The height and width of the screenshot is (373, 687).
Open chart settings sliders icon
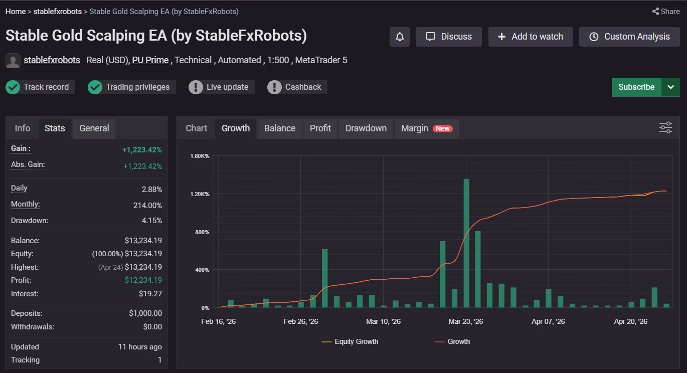pos(665,128)
